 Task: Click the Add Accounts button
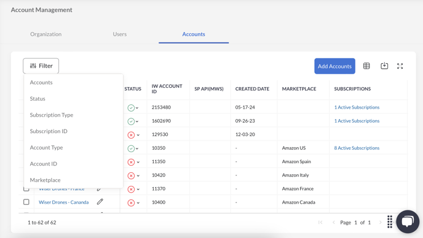pyautogui.click(x=334, y=66)
